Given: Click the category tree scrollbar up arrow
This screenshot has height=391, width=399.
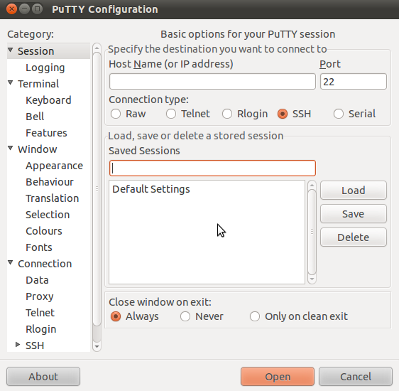Looking at the screenshot, I should coord(97,48).
